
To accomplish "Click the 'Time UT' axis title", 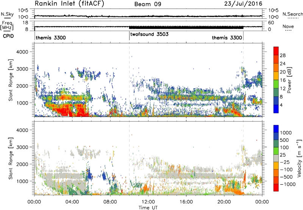I will point(148,207).
